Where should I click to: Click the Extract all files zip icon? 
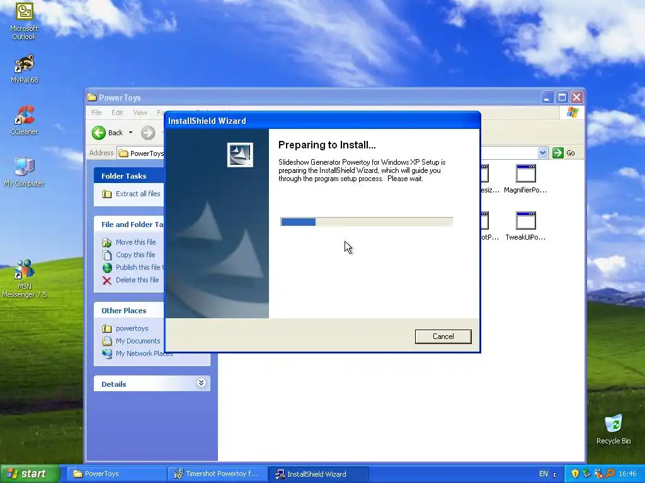[107, 194]
